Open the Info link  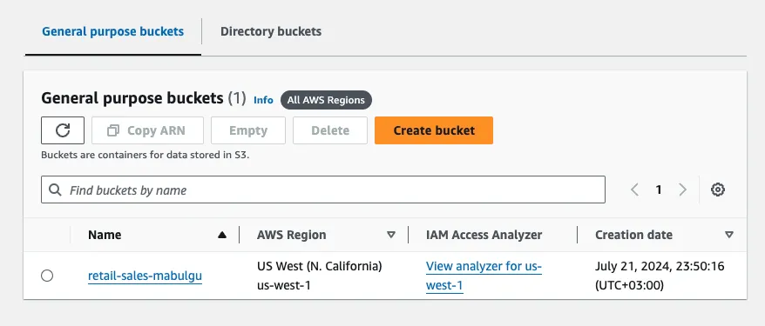click(x=263, y=100)
